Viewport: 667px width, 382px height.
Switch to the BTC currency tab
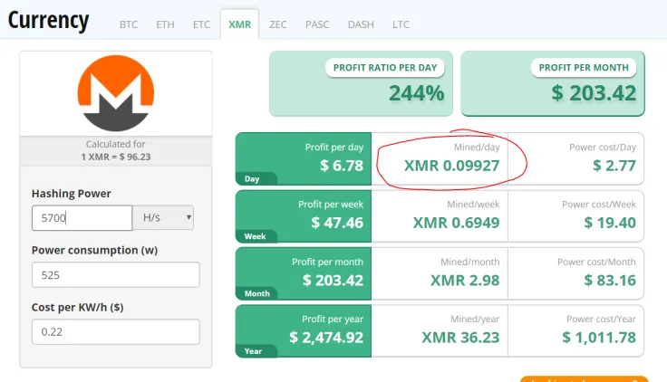pyautogui.click(x=129, y=24)
